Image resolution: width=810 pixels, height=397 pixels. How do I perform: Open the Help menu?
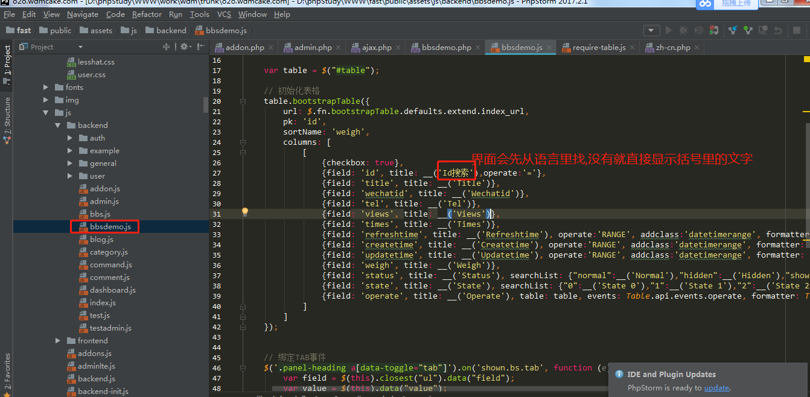pyautogui.click(x=282, y=14)
